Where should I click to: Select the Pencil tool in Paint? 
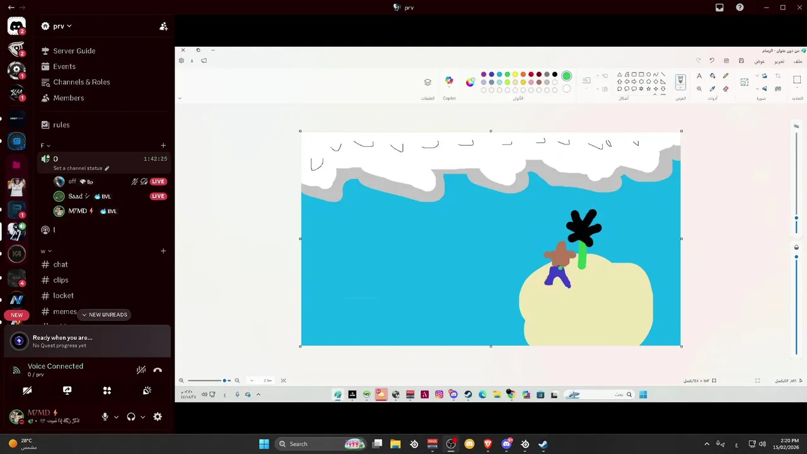coord(726,76)
